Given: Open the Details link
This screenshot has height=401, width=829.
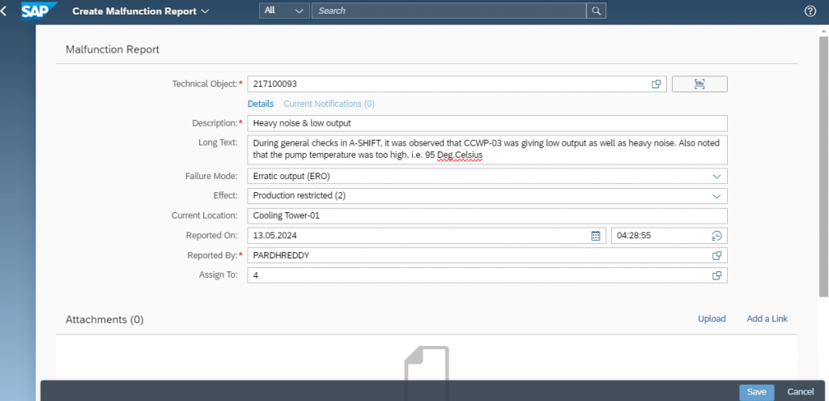Looking at the screenshot, I should (x=261, y=104).
